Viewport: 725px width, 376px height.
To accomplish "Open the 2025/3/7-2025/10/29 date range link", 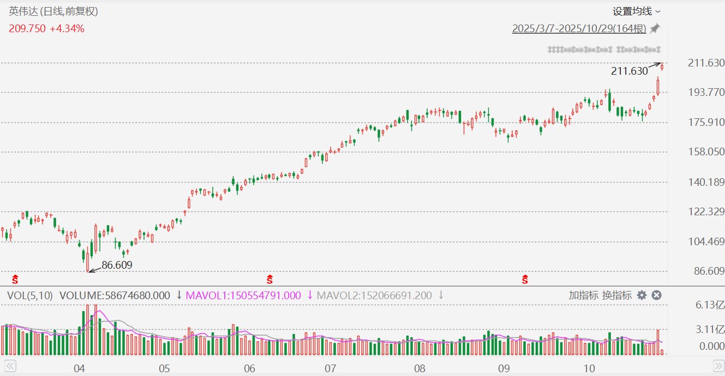I will point(579,29).
